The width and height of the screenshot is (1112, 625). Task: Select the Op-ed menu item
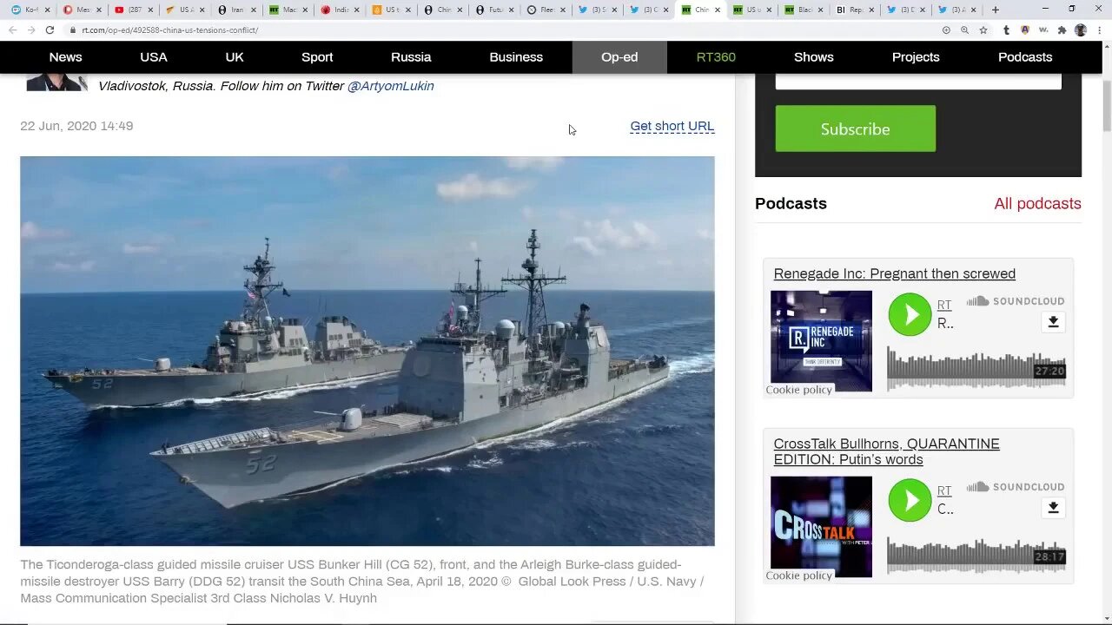click(x=619, y=57)
